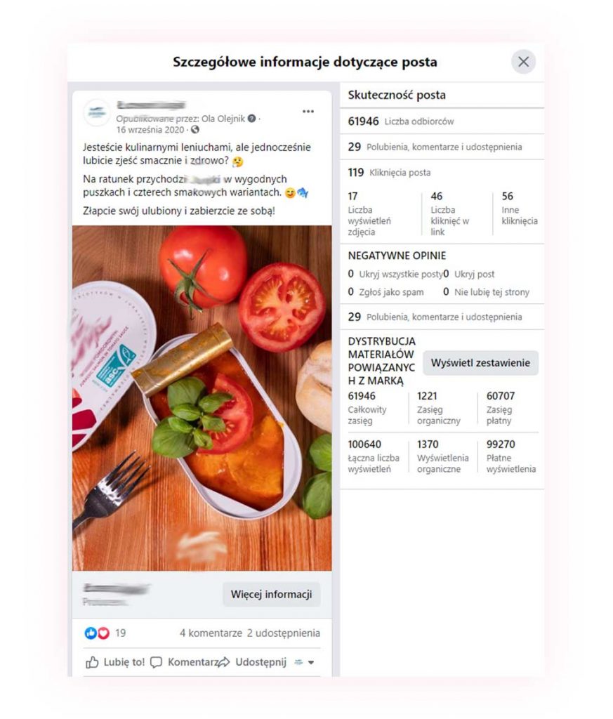This screenshot has width=613, height=719.
Task: Share the post using Udostępnij
Action: (252, 662)
